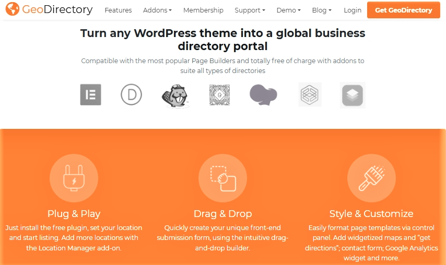
Task: Click the Get GeoDirectory button
Action: pyautogui.click(x=403, y=10)
